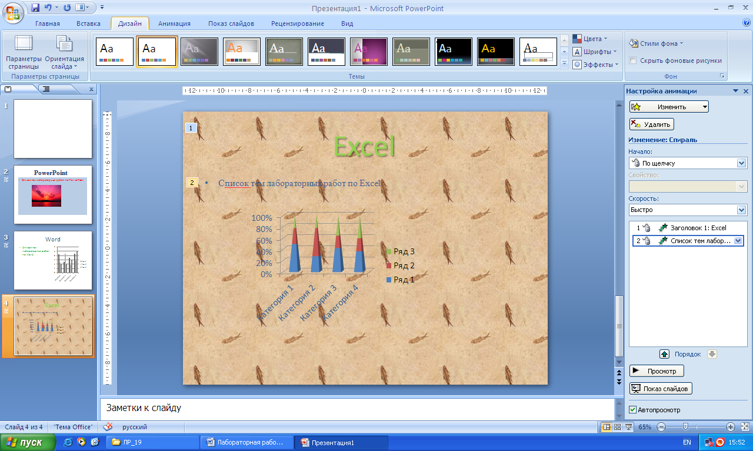Switch to the Главная tab

coord(48,23)
